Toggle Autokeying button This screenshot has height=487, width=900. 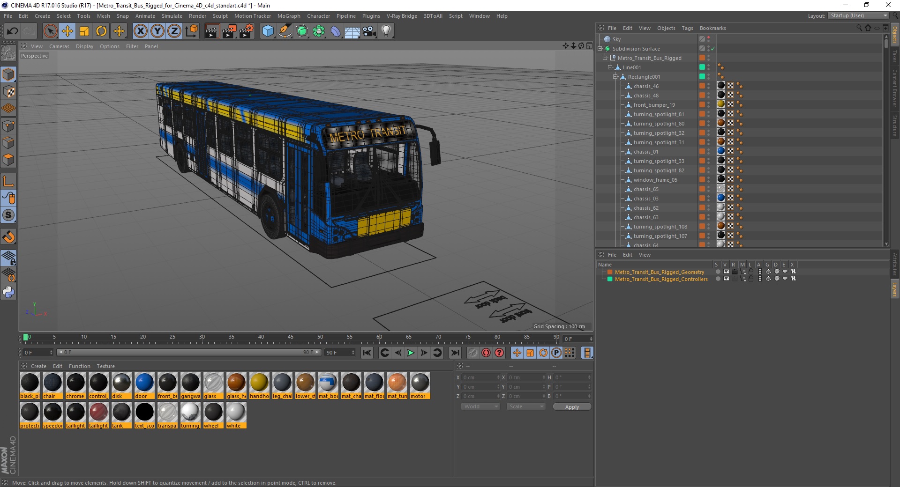[x=486, y=353]
